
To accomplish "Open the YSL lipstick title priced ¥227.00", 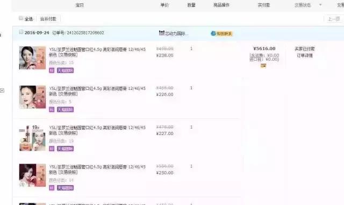I will (x=97, y=130).
